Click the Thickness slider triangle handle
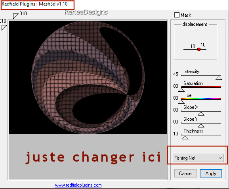 tap(185, 138)
